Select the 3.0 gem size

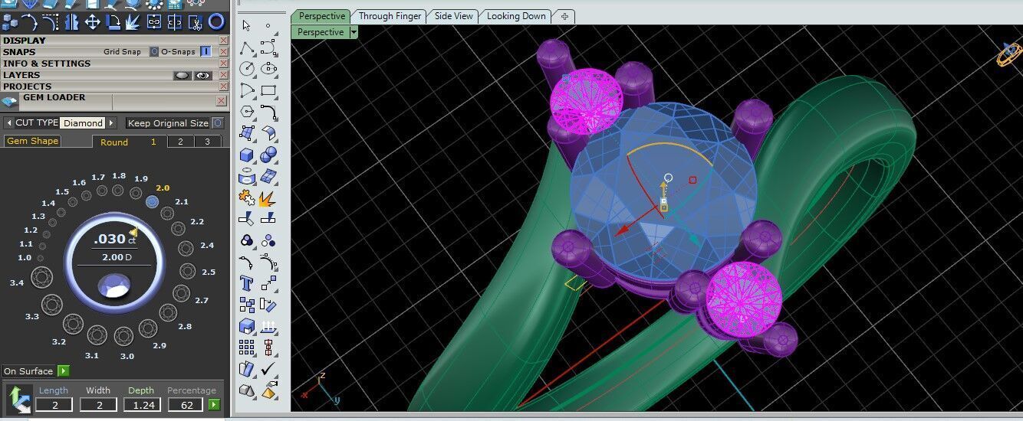click(x=124, y=336)
